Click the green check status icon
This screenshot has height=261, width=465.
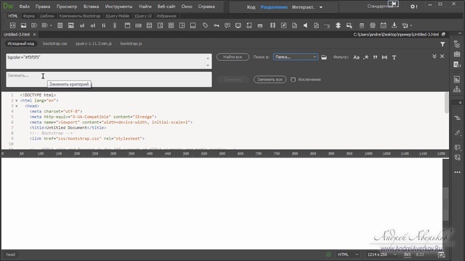tap(328, 254)
